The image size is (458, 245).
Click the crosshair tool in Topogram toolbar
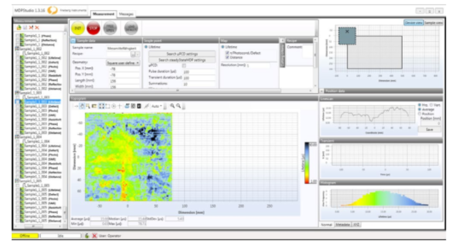[119, 106]
